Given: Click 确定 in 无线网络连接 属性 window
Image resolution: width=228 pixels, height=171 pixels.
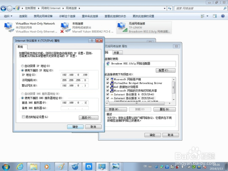Looking at the screenshot, I should (152, 135).
